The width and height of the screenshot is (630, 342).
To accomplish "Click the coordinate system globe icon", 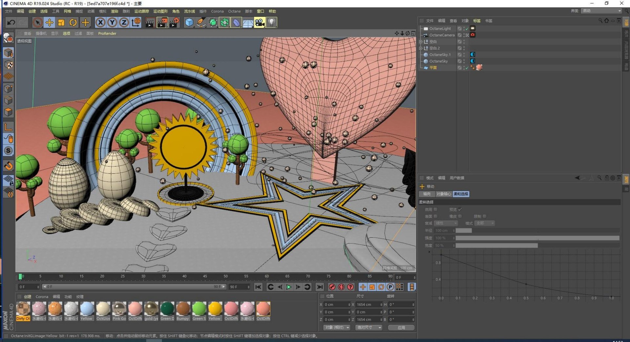I will 136,23.
